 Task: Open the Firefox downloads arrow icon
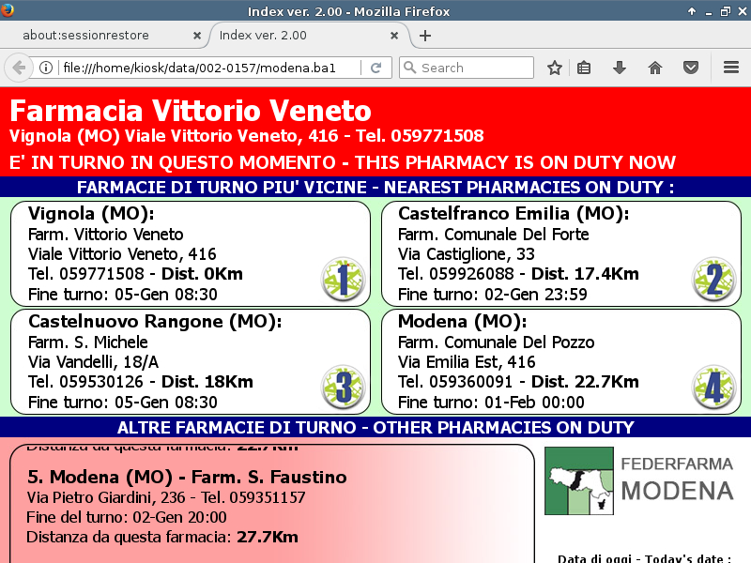pyautogui.click(x=620, y=68)
